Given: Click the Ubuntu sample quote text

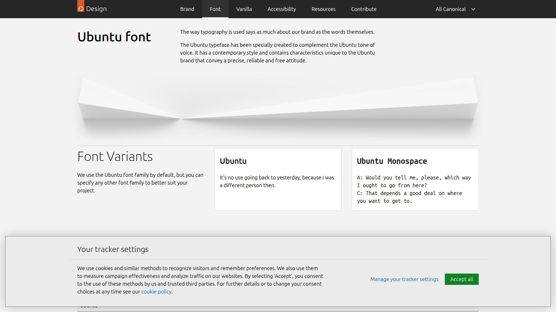Looking at the screenshot, I should point(277,181).
